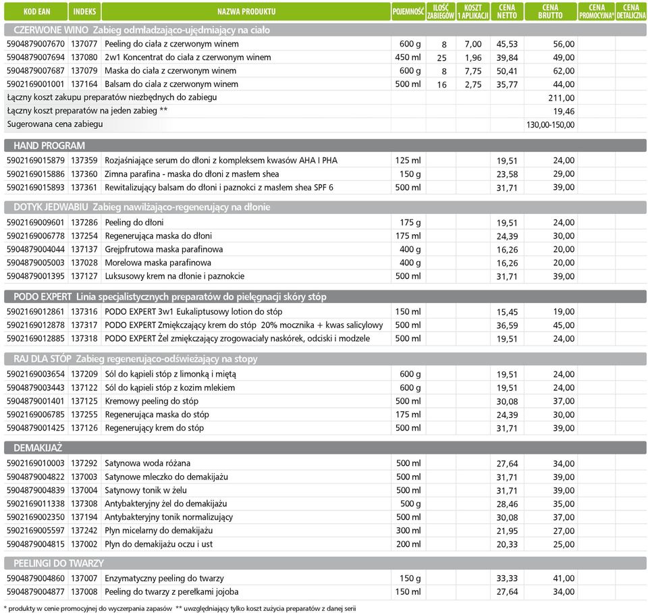The height and width of the screenshot is (613, 648).
Task: Click Płyn do demakijażu oczu i ust
Action: (x=158, y=544)
